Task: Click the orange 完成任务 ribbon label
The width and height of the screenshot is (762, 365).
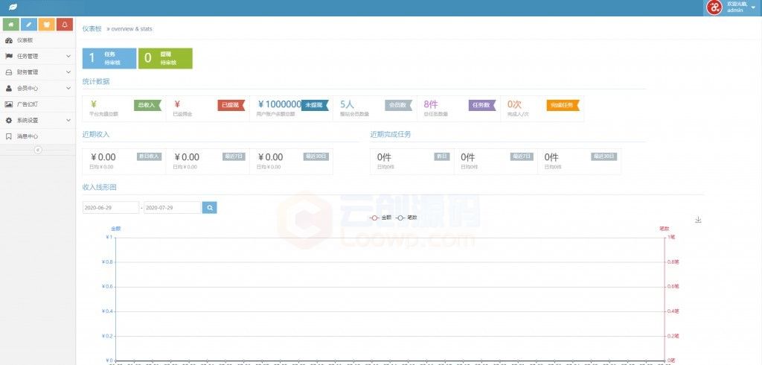Action: 563,105
